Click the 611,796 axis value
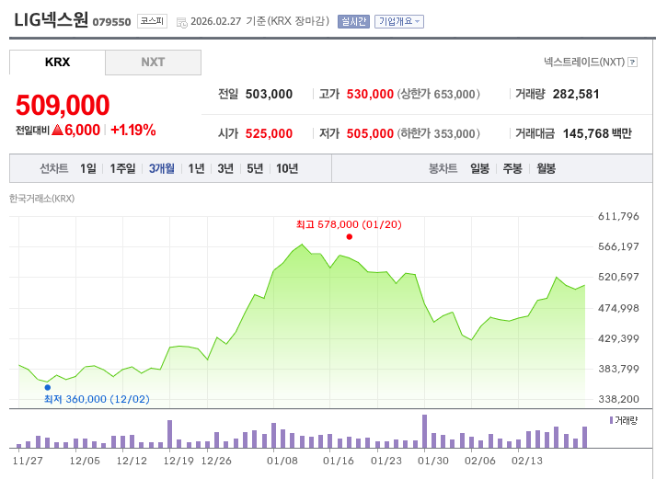Image resolution: width=656 pixels, height=479 pixels. click(x=618, y=216)
